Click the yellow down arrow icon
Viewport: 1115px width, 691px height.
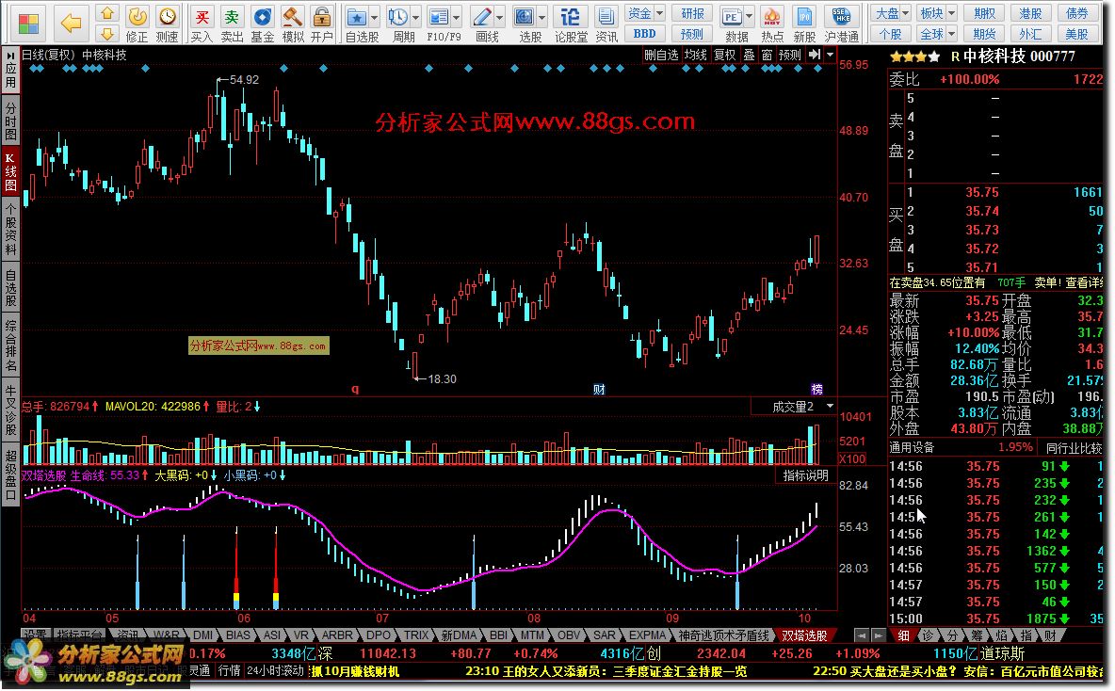pyautogui.click(x=106, y=33)
